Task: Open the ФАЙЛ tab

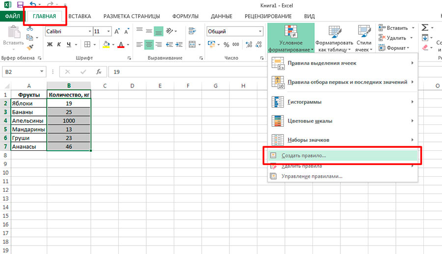Action: tap(12, 16)
